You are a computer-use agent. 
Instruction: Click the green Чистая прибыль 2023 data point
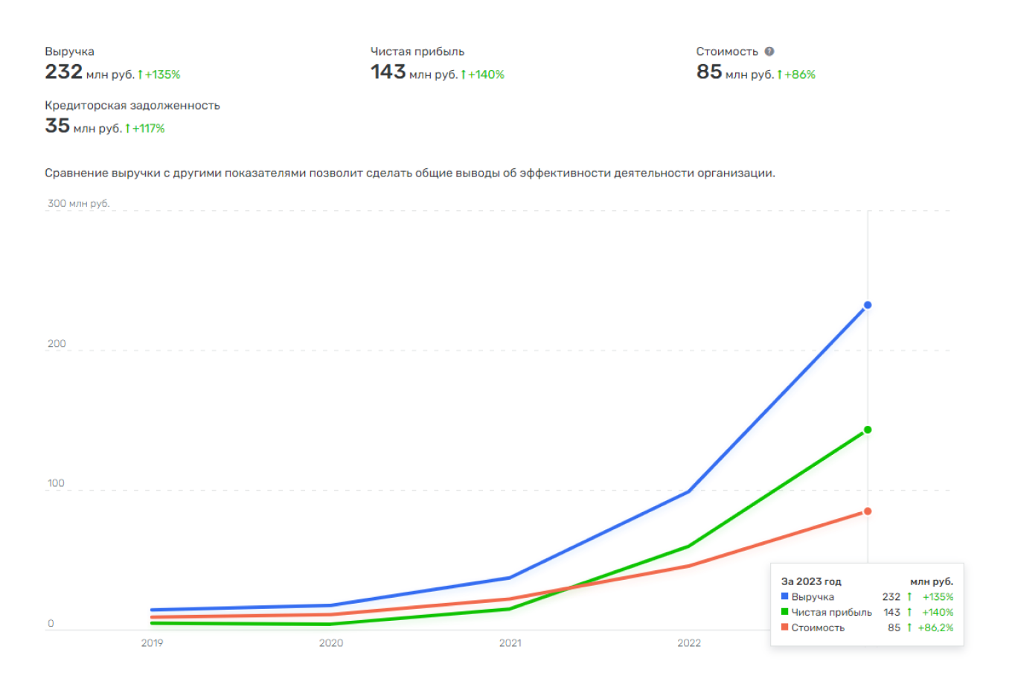pyautogui.click(x=868, y=430)
